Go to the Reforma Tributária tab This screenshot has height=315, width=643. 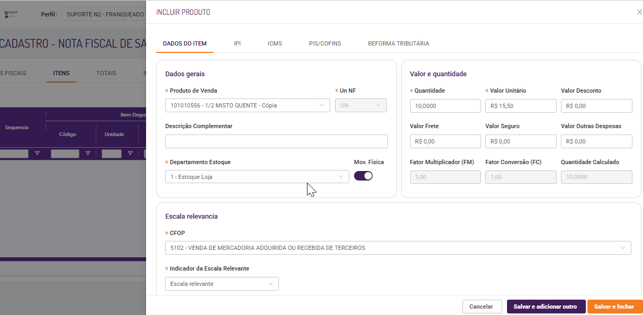[398, 43]
